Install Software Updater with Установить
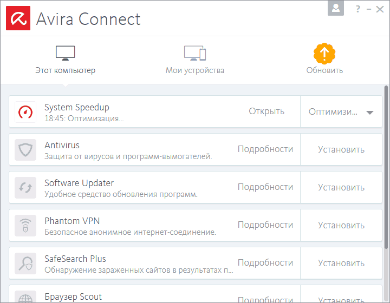Screen dimensions: 390x303 click(x=341, y=187)
